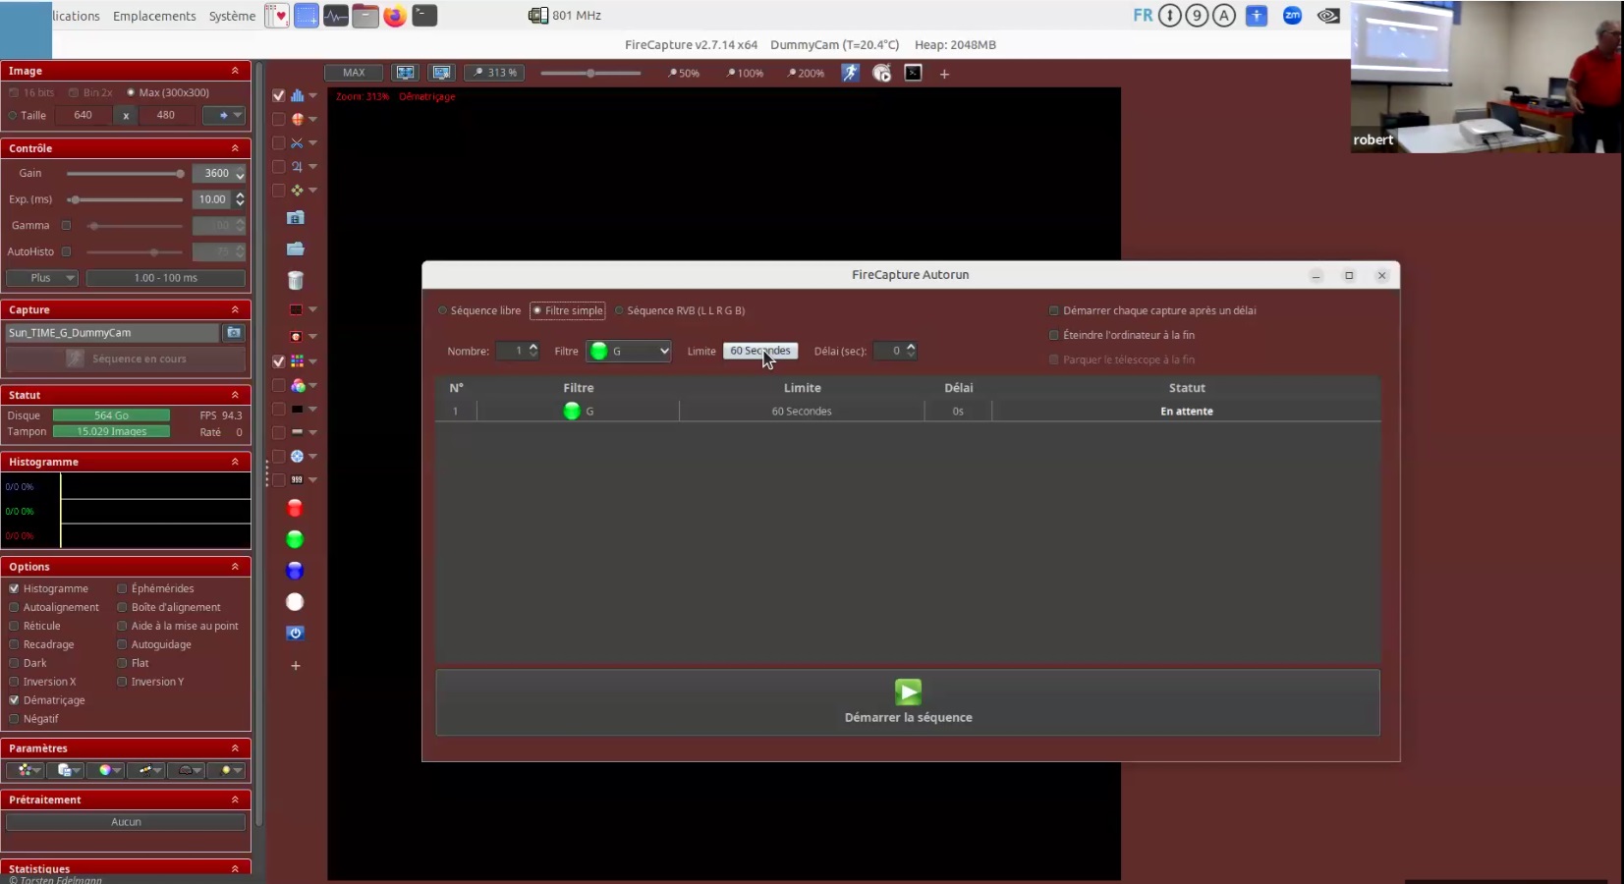Image resolution: width=1624 pixels, height=884 pixels.
Task: Open the Filtre G dropdown in Autorun
Action: 629,351
